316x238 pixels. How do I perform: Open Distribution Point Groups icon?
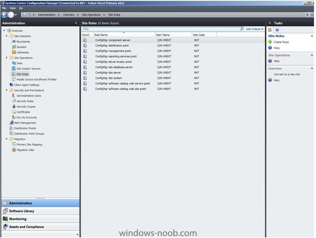[x=11, y=133]
